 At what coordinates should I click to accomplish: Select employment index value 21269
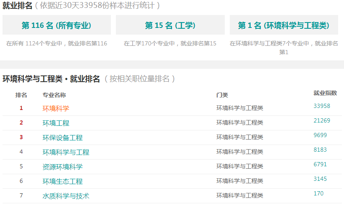(321, 120)
